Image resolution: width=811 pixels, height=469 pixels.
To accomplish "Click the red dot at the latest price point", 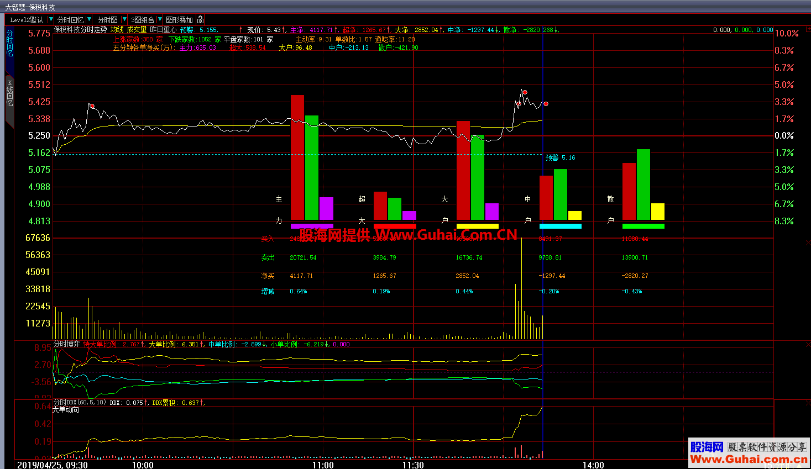I will 546,104.
